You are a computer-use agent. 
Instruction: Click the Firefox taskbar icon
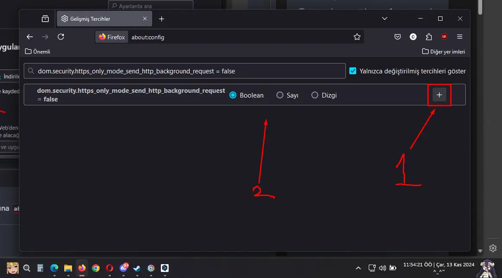tap(82, 268)
